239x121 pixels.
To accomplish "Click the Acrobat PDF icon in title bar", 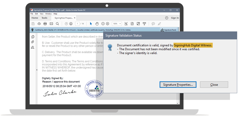I will 32,10.
